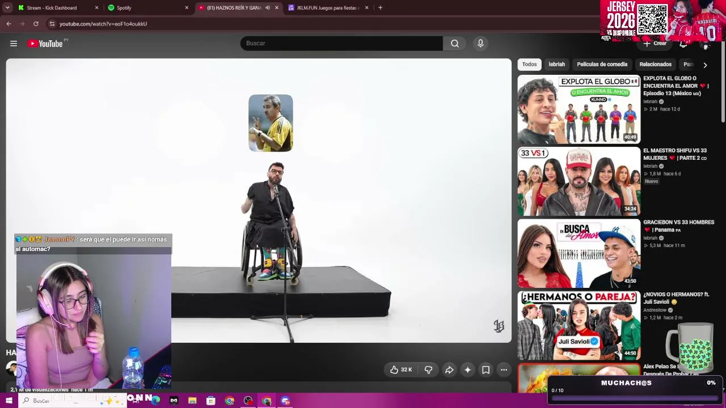Submit search with the magnifier button
The height and width of the screenshot is (408, 726).
tap(455, 44)
